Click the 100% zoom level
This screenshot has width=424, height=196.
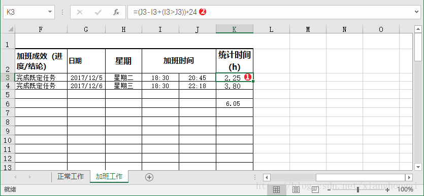click(405, 189)
